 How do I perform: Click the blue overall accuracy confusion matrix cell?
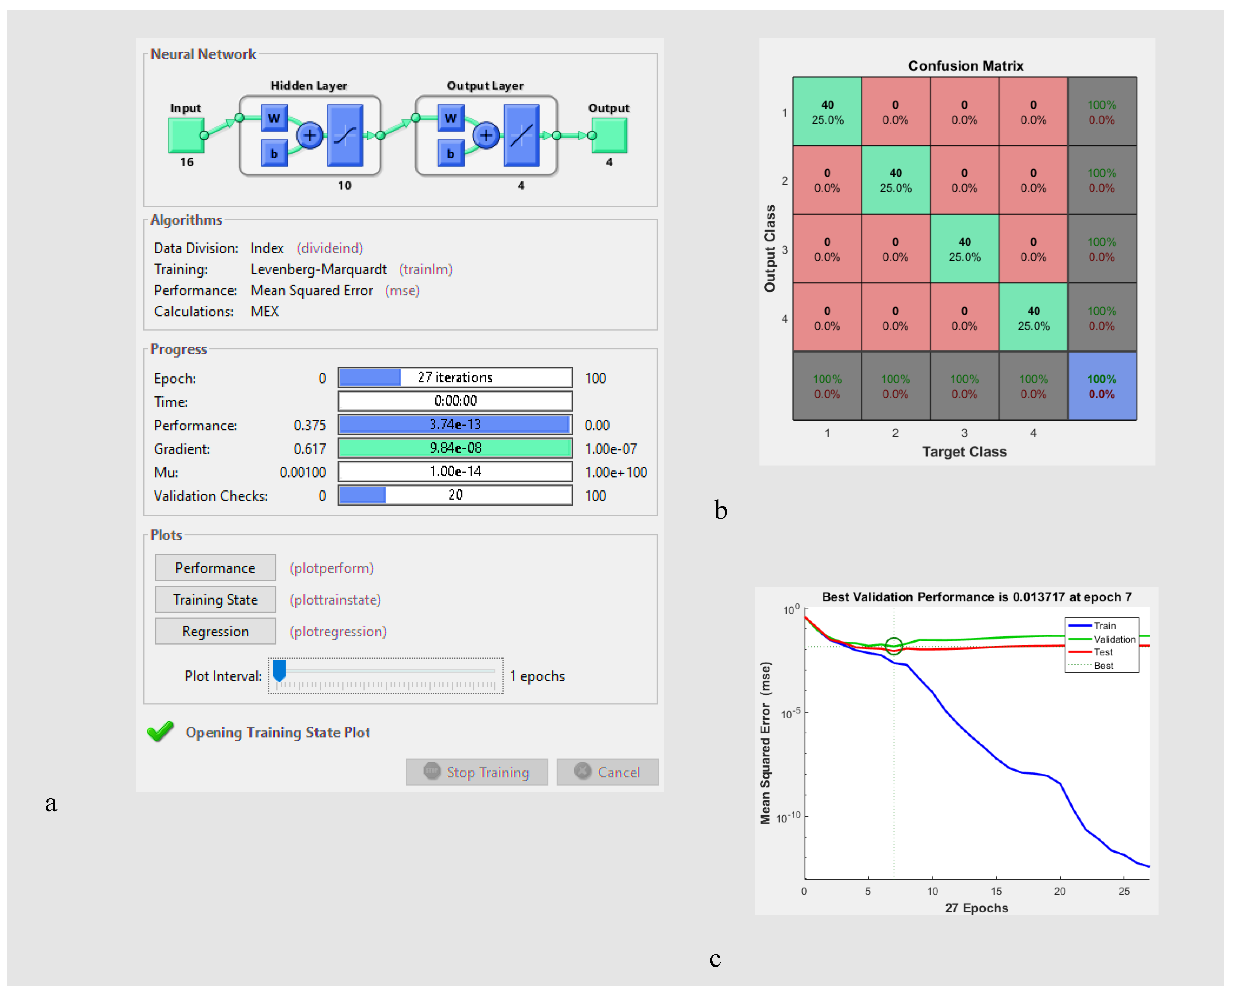click(1103, 387)
